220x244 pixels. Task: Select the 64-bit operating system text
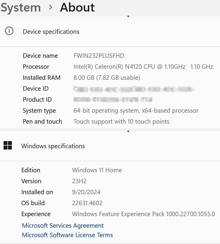(136, 111)
